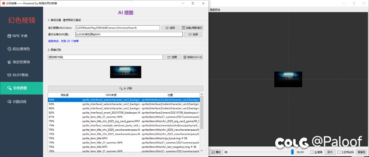Click the index data path field

[x=118, y=28]
